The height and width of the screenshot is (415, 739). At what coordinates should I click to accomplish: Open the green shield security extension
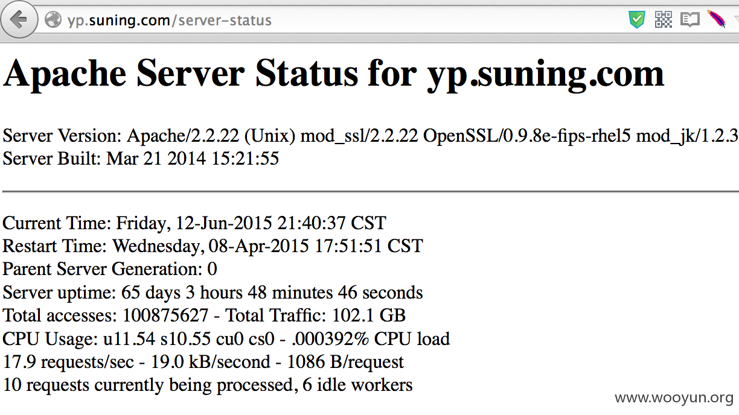636,20
